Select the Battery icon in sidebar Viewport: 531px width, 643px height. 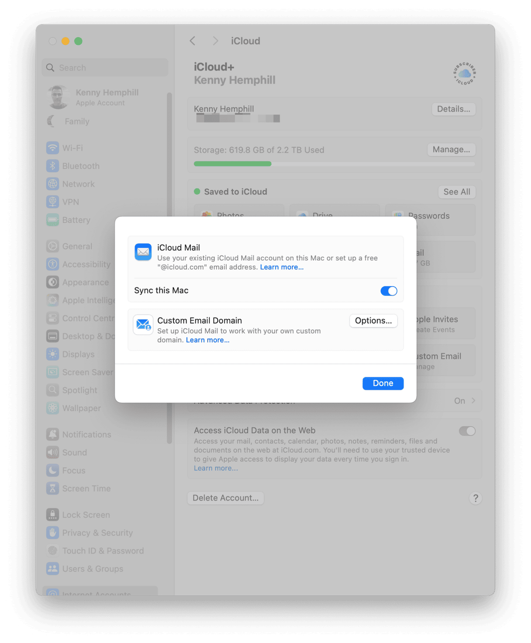52,220
